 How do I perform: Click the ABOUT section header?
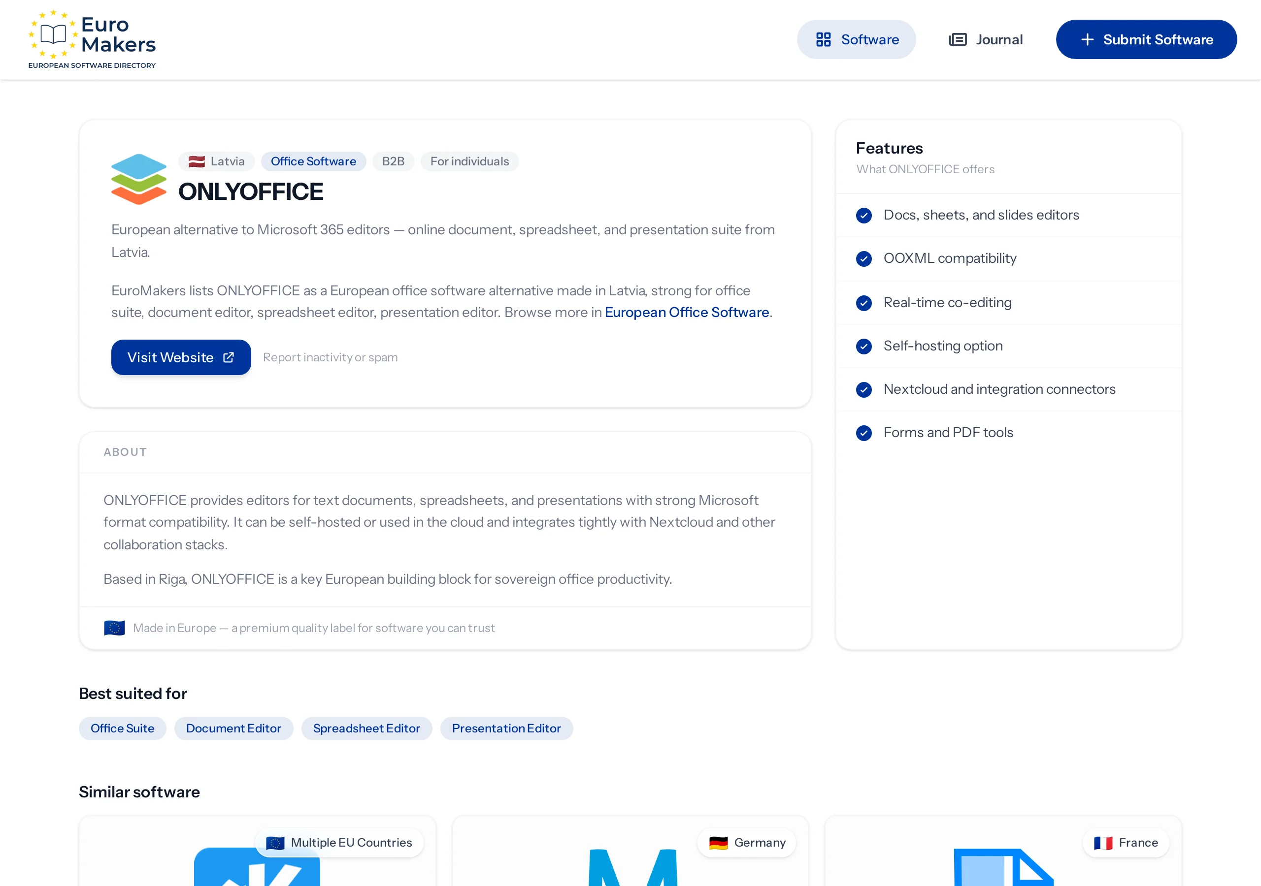[x=125, y=452]
